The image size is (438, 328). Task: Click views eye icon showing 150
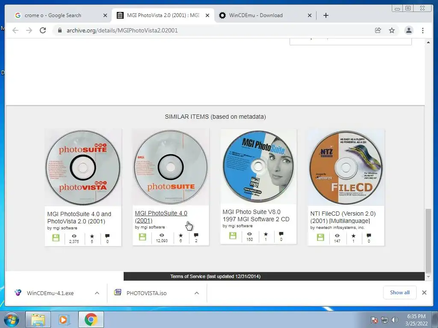(249, 234)
